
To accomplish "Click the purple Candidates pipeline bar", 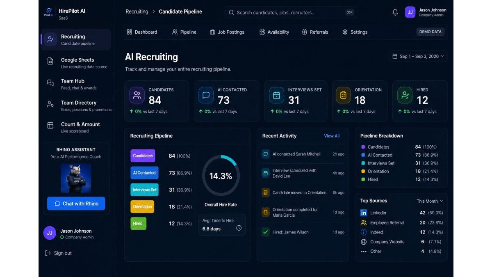I will click(143, 156).
